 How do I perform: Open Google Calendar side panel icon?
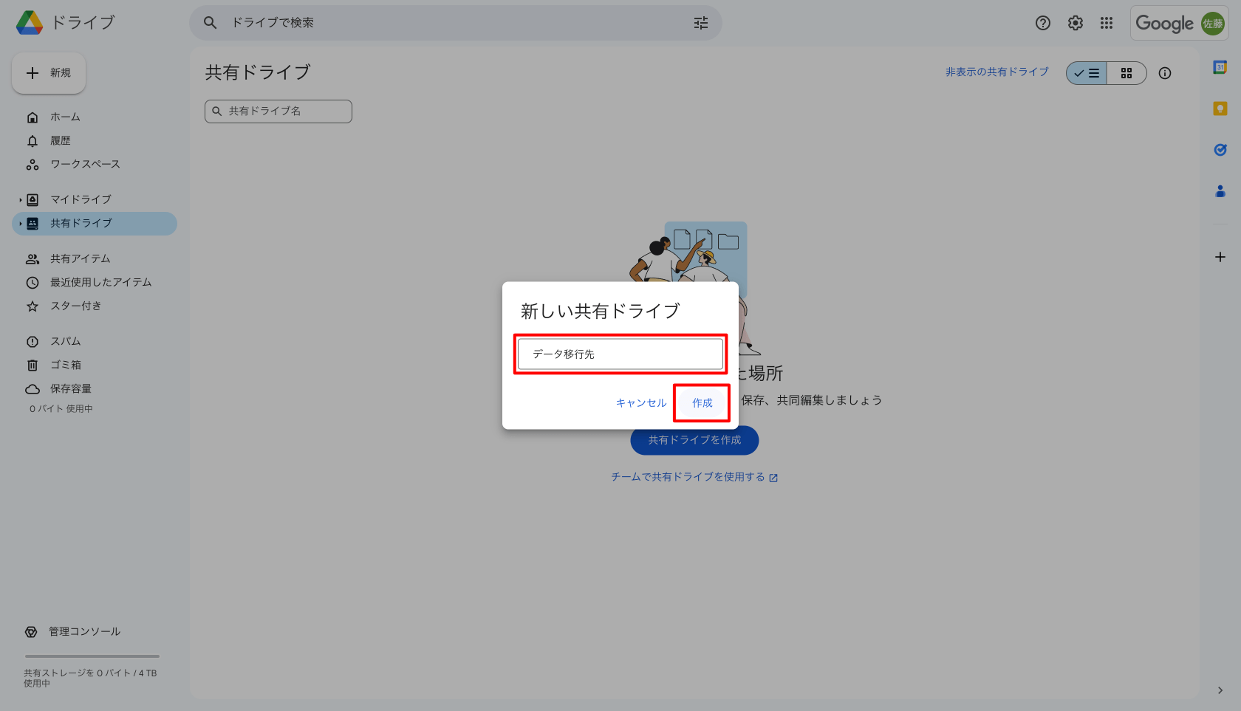point(1220,67)
